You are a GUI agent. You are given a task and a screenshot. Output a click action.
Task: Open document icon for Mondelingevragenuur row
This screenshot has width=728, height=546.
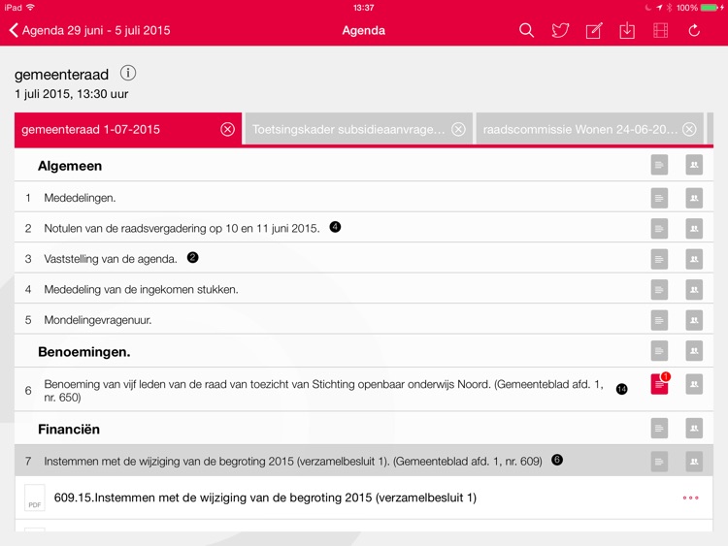coord(660,320)
